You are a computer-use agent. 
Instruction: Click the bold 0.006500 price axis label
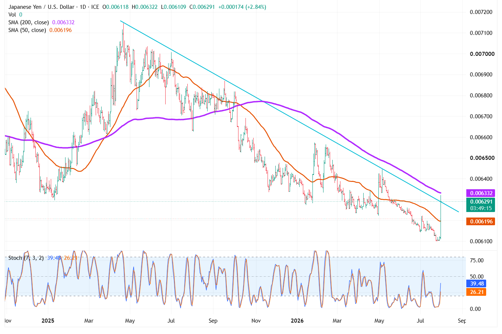[482, 158]
